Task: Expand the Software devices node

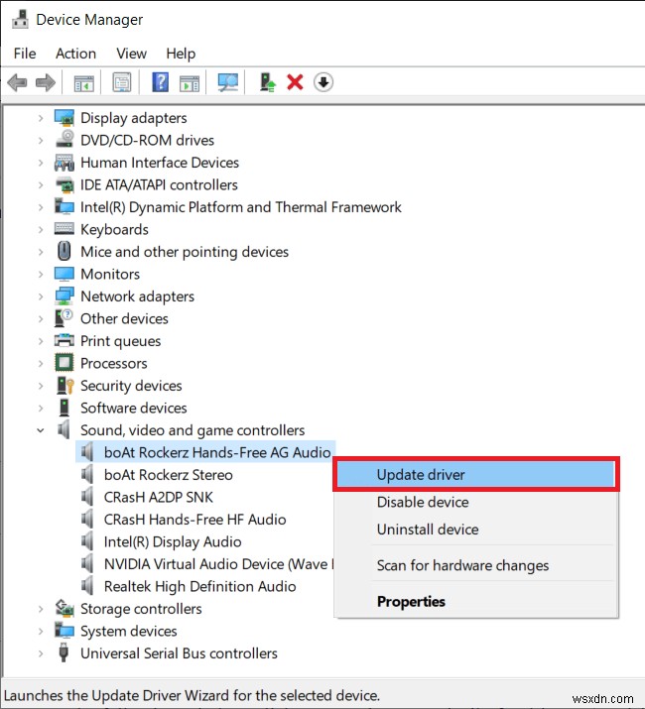Action: (x=41, y=409)
